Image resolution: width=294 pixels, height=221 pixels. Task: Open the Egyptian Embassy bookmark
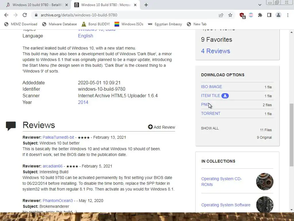pos(165,24)
